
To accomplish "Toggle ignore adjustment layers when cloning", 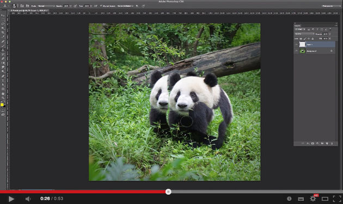I will pyautogui.click(x=137, y=6).
